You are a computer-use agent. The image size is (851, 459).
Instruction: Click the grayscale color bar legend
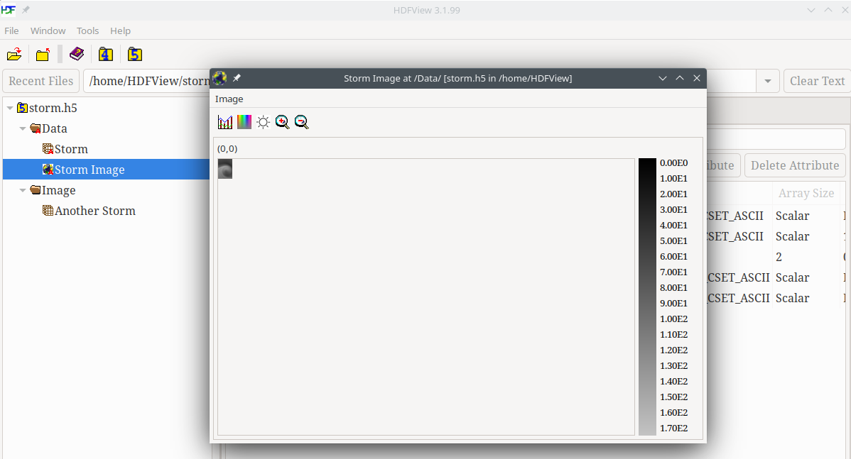[x=647, y=297]
